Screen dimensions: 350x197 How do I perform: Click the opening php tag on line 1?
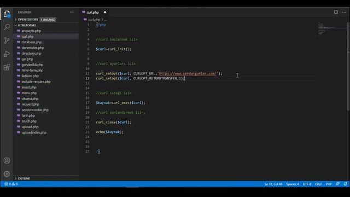tap(101, 25)
